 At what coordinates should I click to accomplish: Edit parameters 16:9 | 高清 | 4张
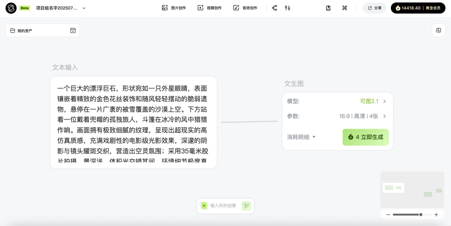(359, 116)
